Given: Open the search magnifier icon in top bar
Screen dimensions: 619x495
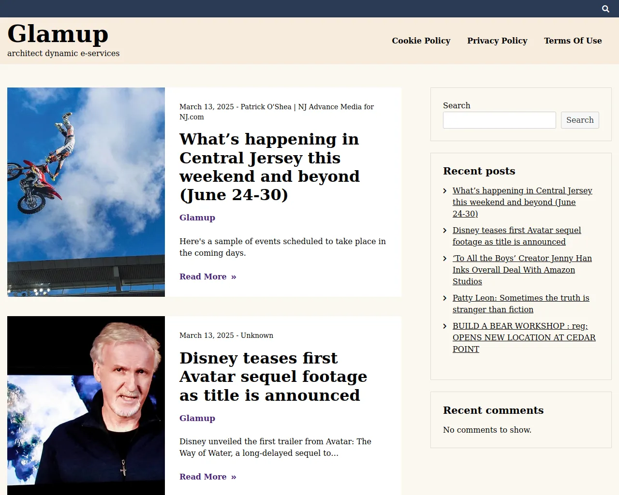Looking at the screenshot, I should click(x=605, y=9).
